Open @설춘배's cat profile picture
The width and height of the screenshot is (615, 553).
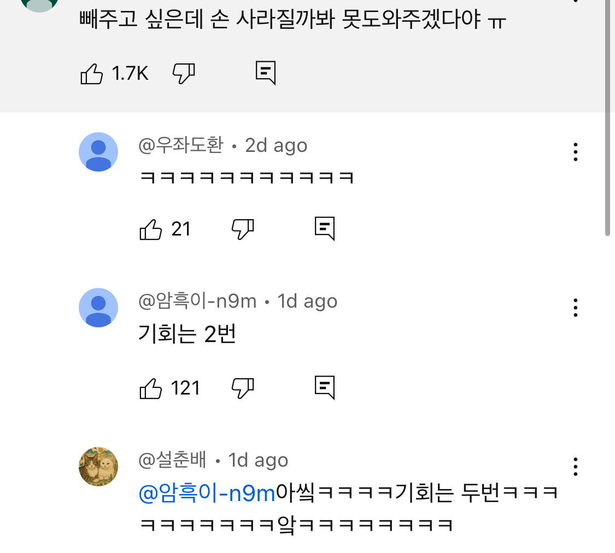(98, 467)
